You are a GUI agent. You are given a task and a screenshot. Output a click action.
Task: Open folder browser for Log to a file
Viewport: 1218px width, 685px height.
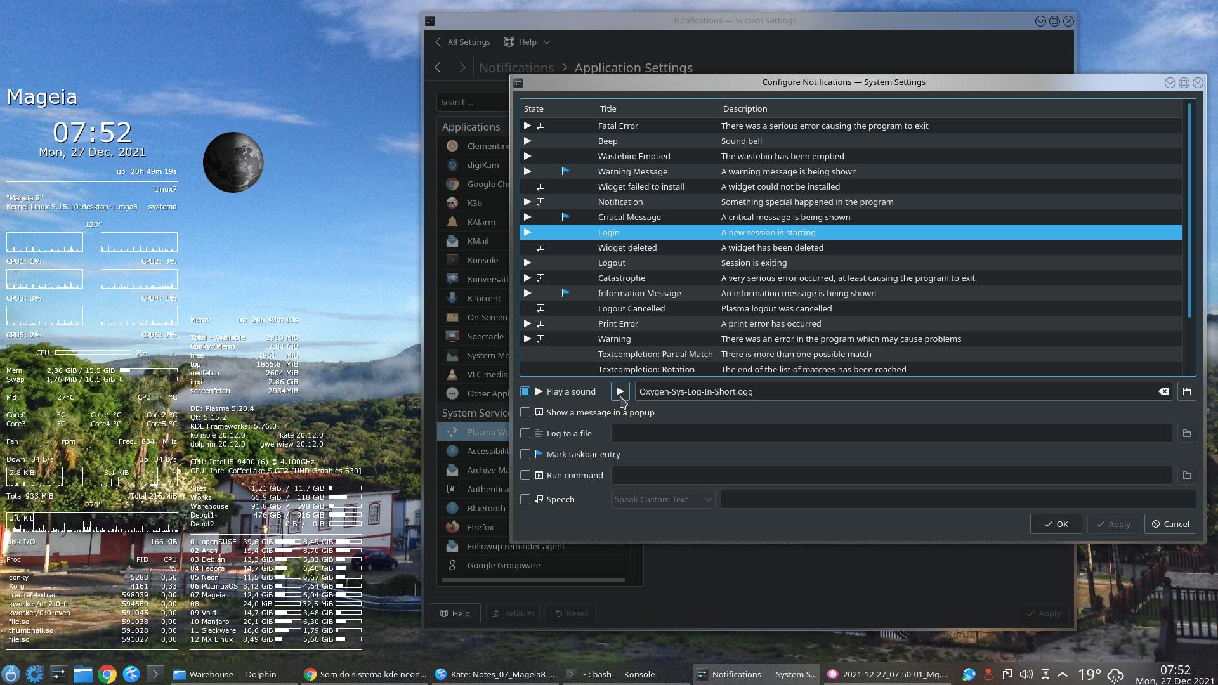pyautogui.click(x=1186, y=433)
